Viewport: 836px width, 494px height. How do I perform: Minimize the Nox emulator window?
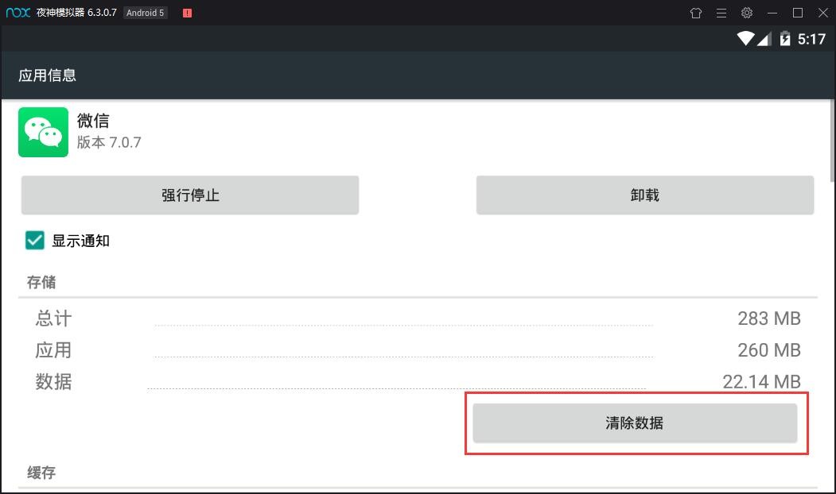[772, 13]
